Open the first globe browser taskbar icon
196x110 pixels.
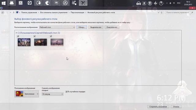(x=38, y=3)
